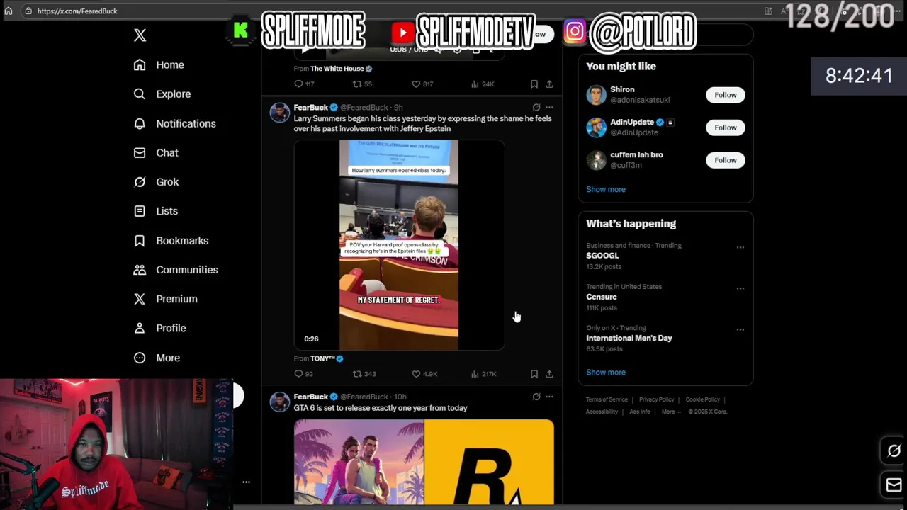Image resolution: width=907 pixels, height=510 pixels.
Task: Share The White House video post
Action: coord(549,84)
